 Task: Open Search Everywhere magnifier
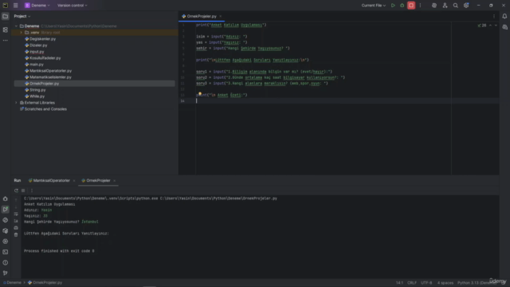click(x=455, y=6)
